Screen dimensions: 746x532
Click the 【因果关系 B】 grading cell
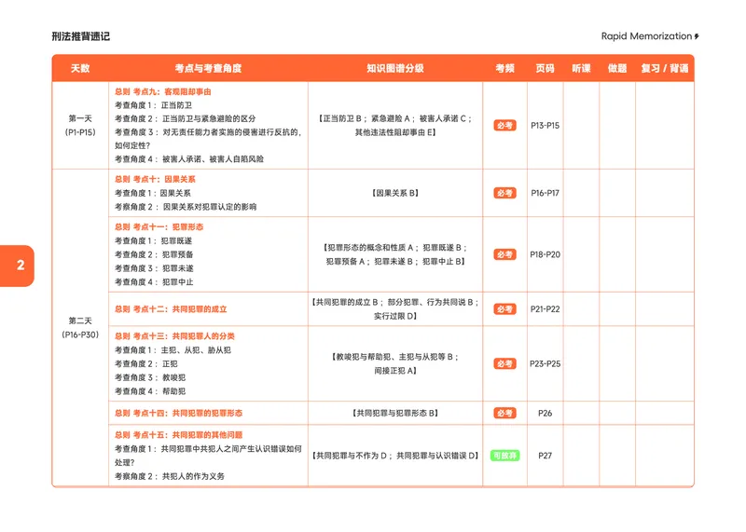tap(394, 193)
